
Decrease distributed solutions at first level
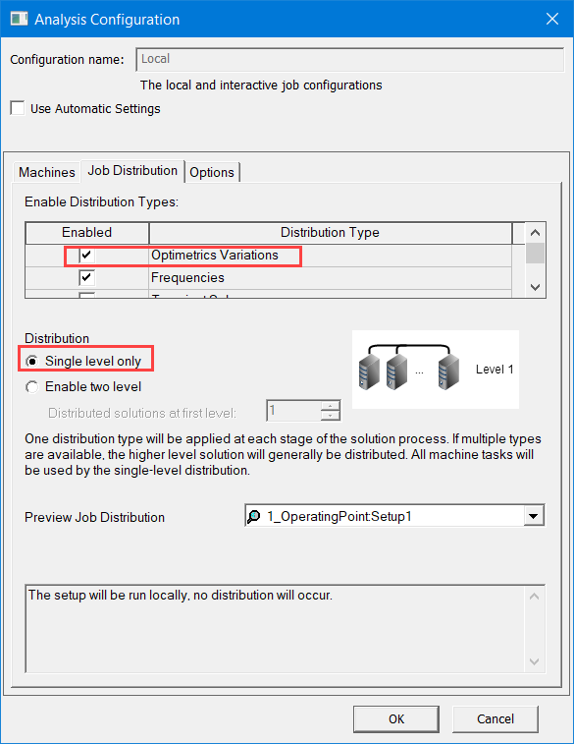pos(330,416)
